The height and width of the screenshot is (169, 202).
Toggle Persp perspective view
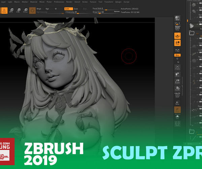177,28
